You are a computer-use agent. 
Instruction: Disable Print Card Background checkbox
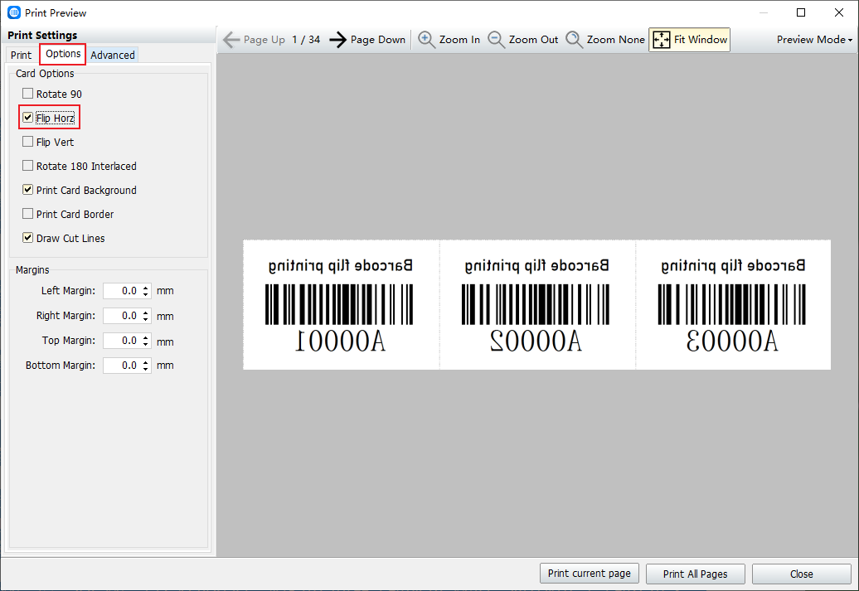pyautogui.click(x=27, y=190)
